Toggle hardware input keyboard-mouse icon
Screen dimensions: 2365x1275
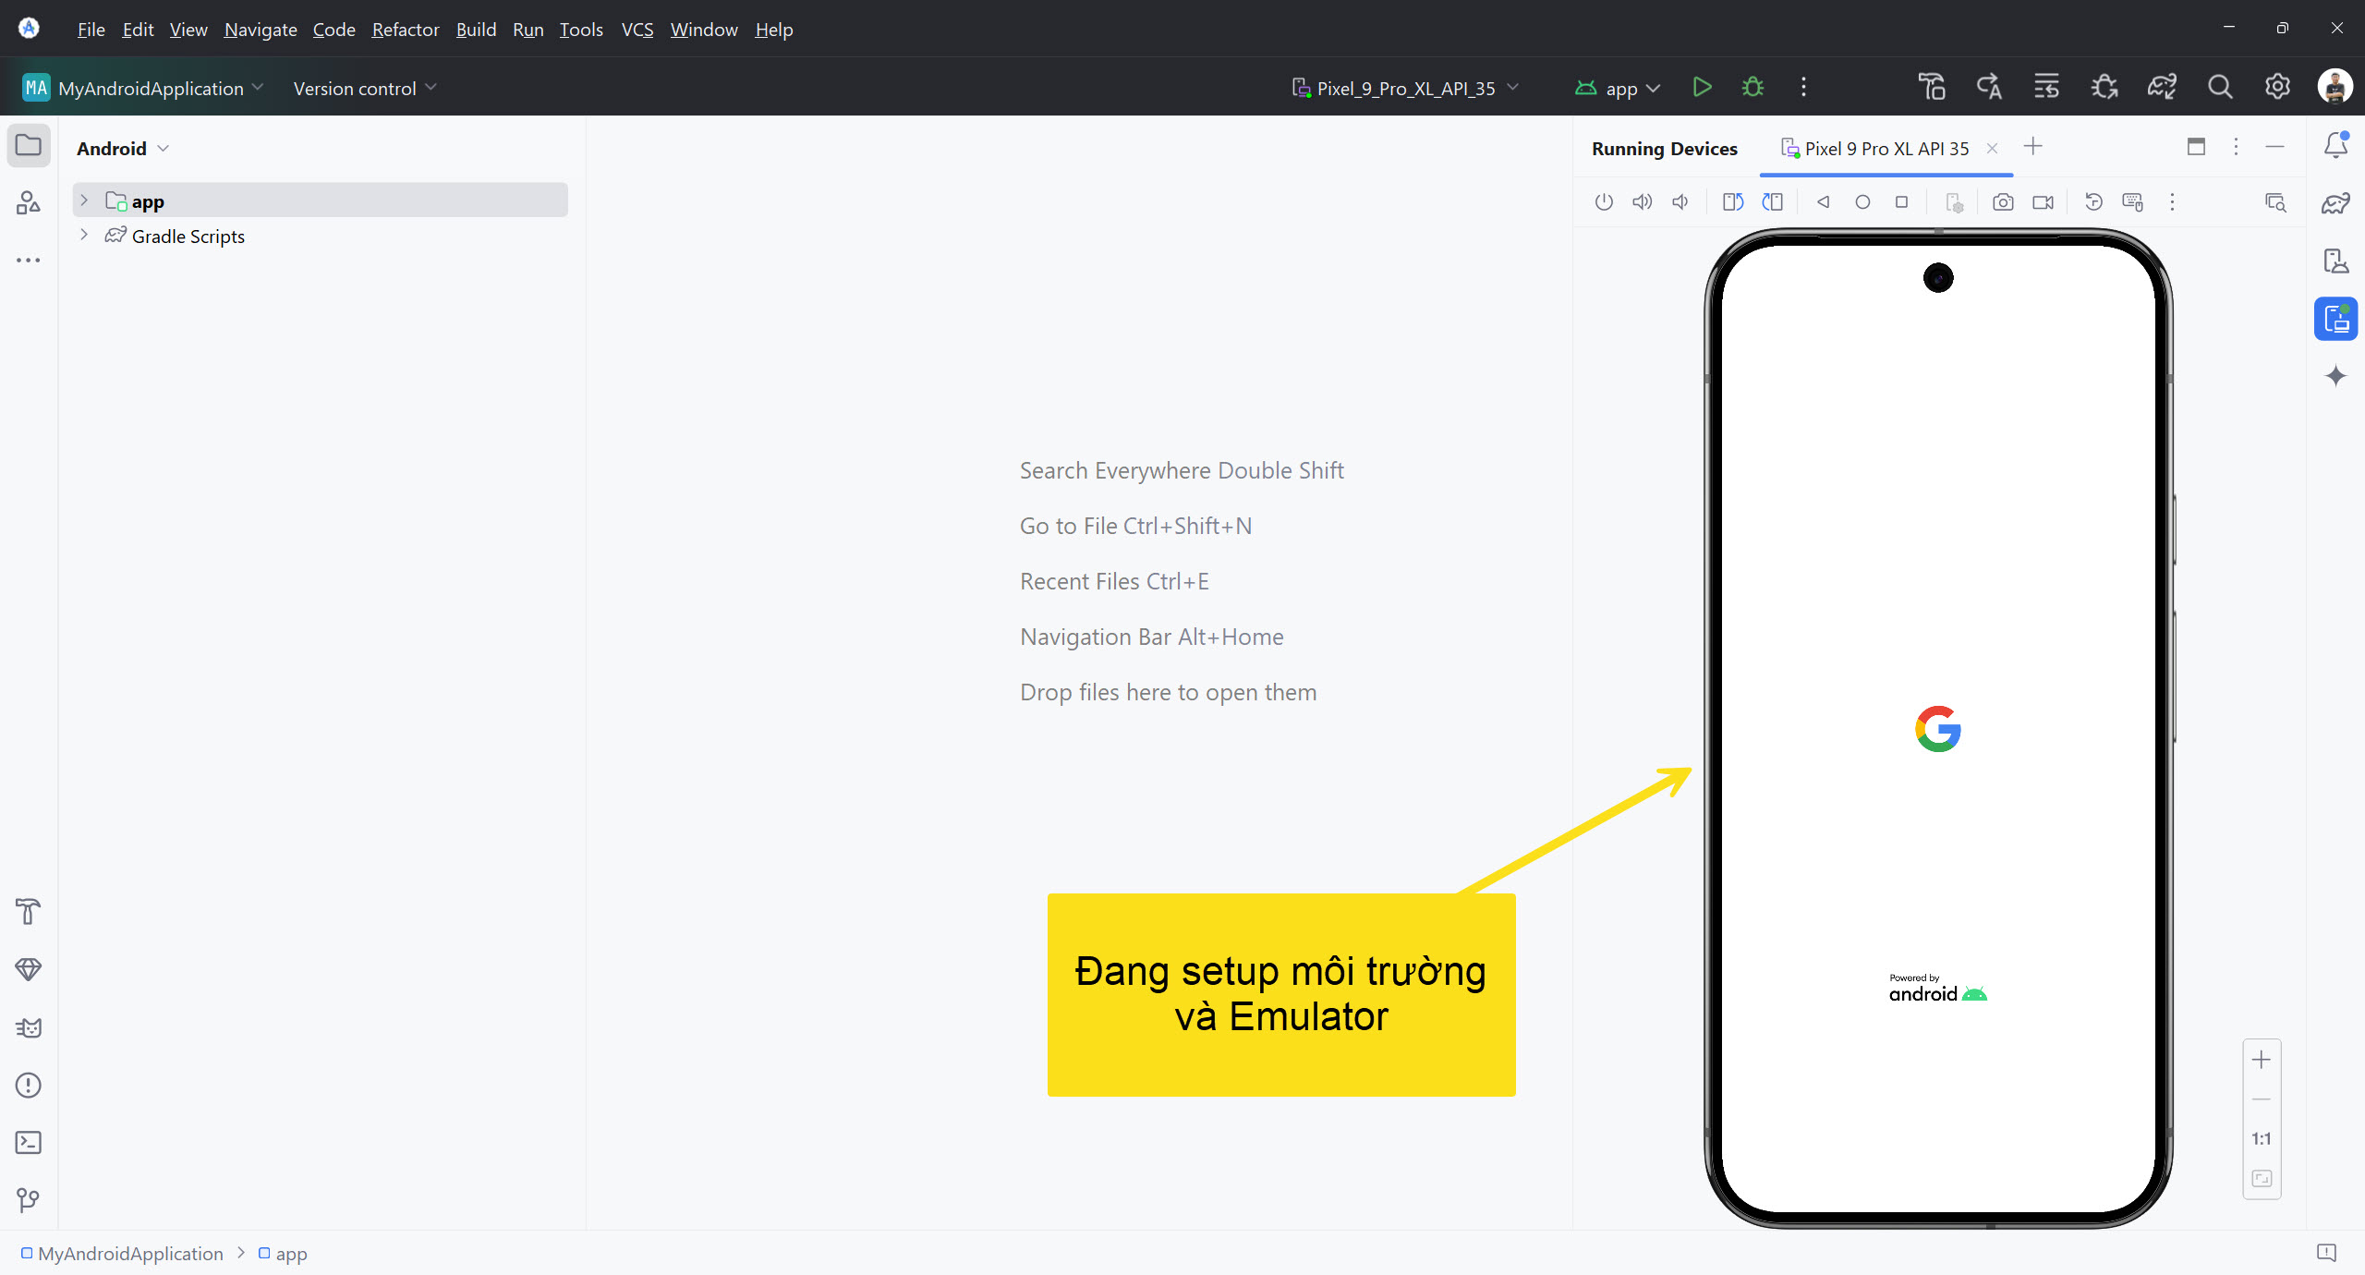click(x=2132, y=201)
